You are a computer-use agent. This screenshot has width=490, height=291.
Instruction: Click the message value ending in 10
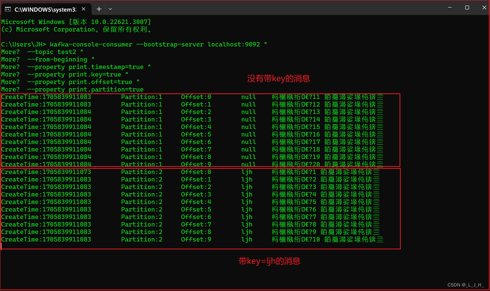tap(328, 239)
